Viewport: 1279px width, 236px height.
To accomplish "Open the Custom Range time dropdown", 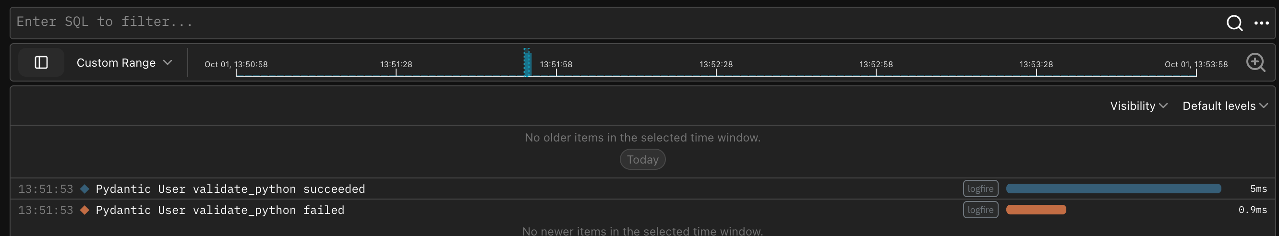I will click(124, 62).
